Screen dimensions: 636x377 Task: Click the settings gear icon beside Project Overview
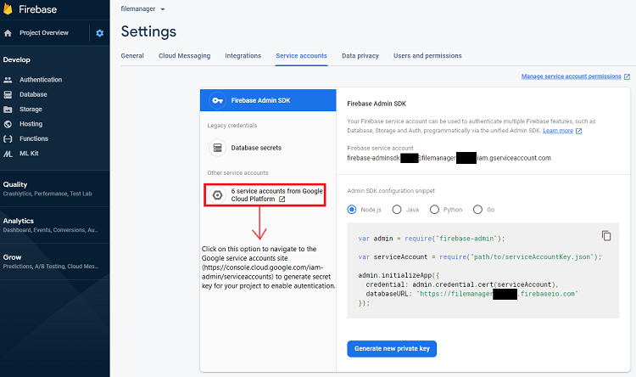99,33
